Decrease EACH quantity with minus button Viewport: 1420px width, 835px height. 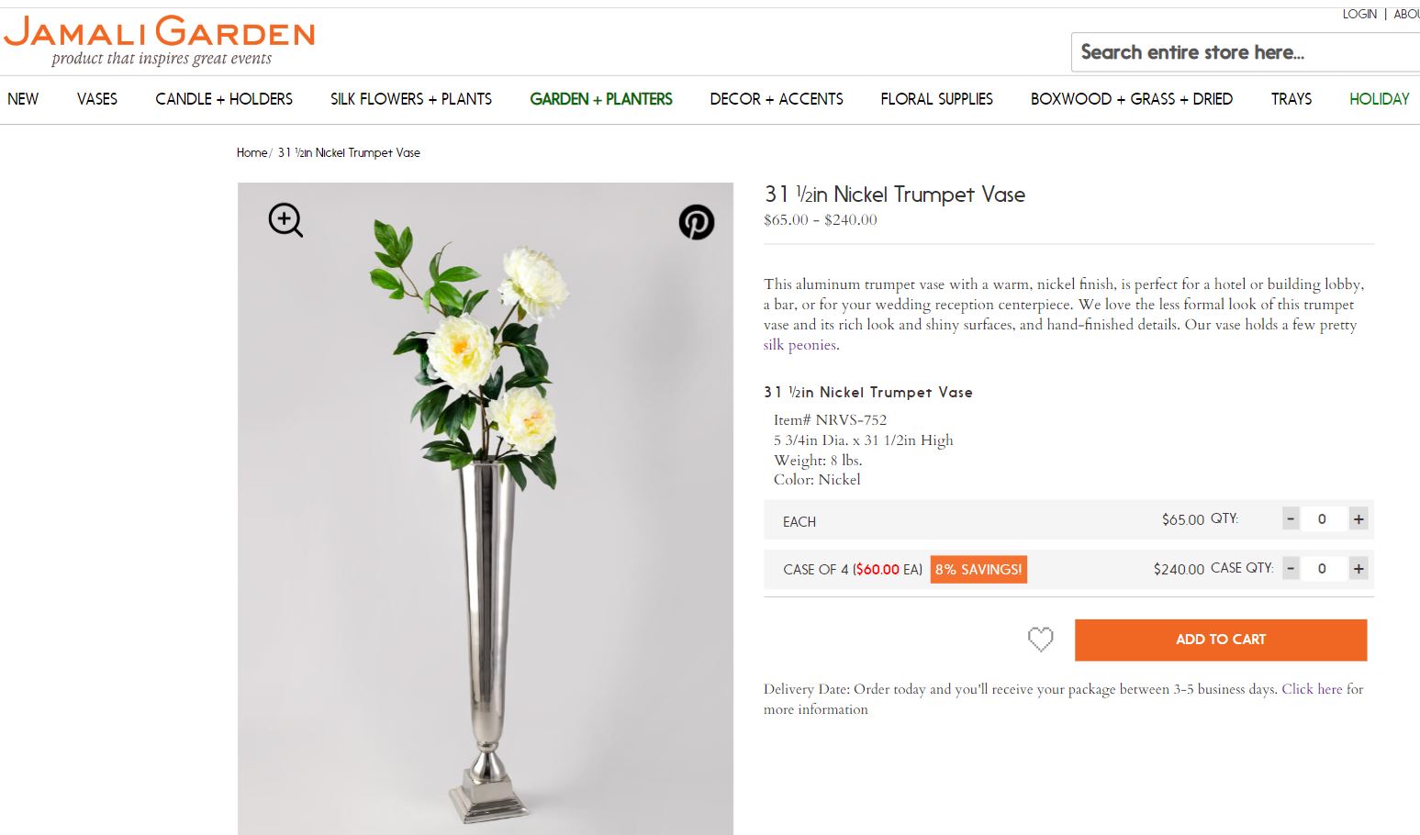tap(1291, 519)
